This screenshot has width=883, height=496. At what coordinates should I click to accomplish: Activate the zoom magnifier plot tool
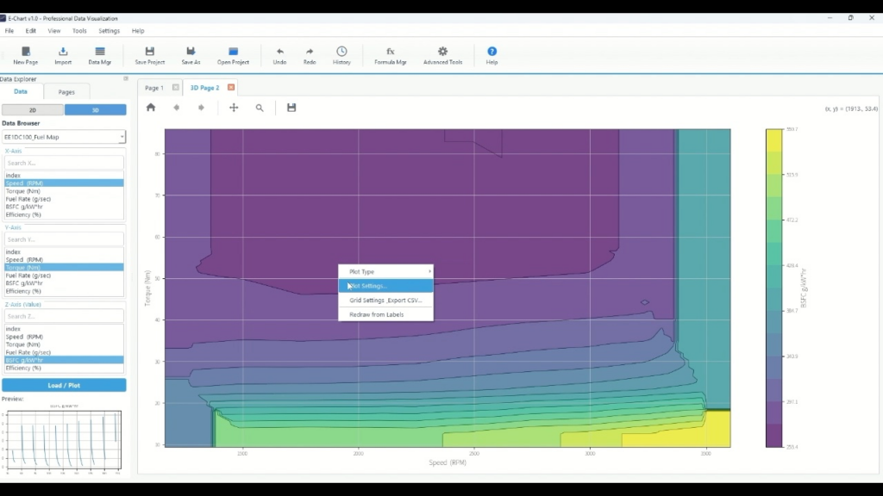pyautogui.click(x=260, y=108)
